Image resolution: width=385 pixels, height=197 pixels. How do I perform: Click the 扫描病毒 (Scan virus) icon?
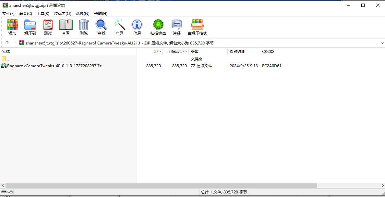[x=158, y=25]
